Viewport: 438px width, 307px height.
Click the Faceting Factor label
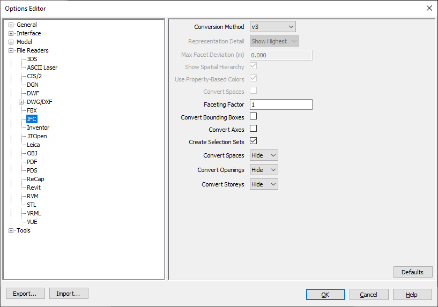224,104
